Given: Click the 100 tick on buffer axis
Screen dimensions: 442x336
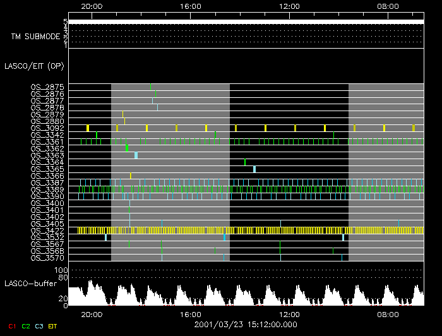Looking at the screenshot, I should [63, 270].
